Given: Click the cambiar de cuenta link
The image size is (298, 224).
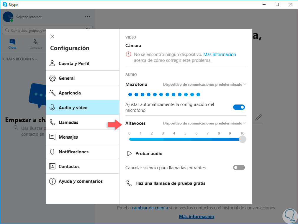Looking at the screenshot, I should click(x=150, y=208).
